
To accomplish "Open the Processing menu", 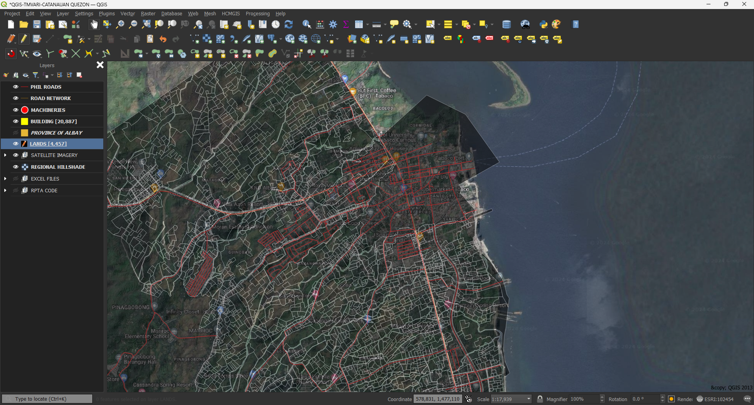I will 258,13.
